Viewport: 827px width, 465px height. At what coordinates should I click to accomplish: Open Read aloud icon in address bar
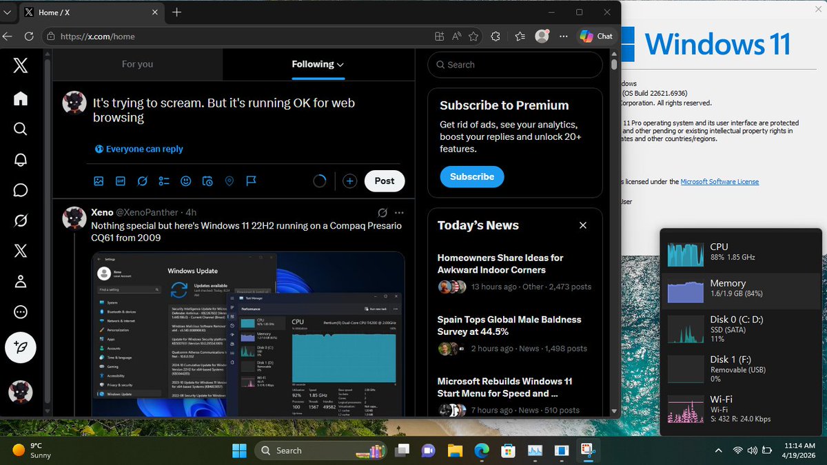coord(456,37)
